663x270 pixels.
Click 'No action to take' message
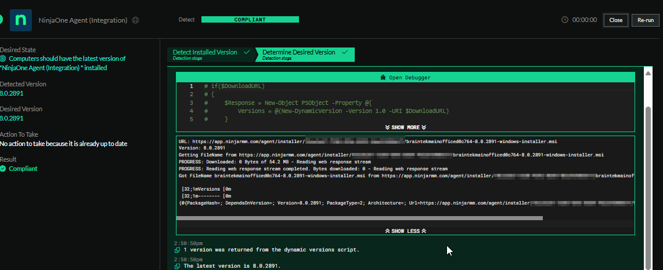pos(63,144)
